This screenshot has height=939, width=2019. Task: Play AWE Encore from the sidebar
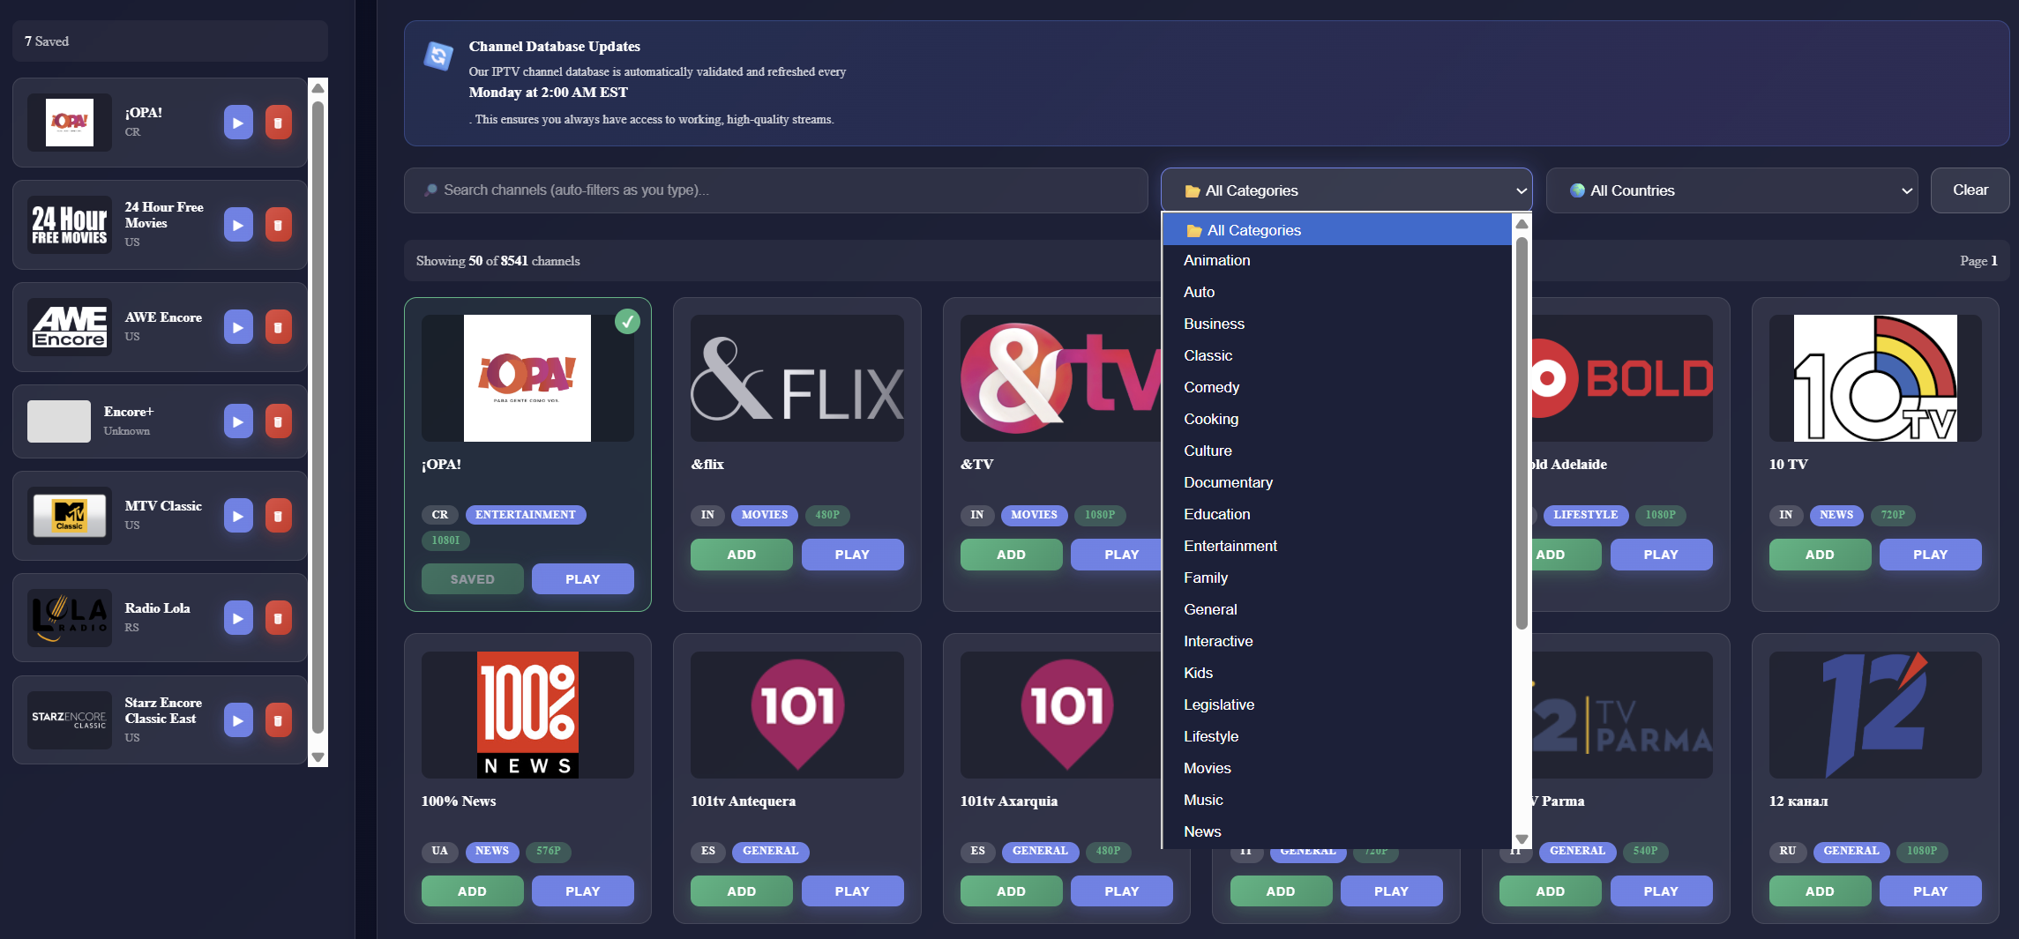click(x=237, y=326)
